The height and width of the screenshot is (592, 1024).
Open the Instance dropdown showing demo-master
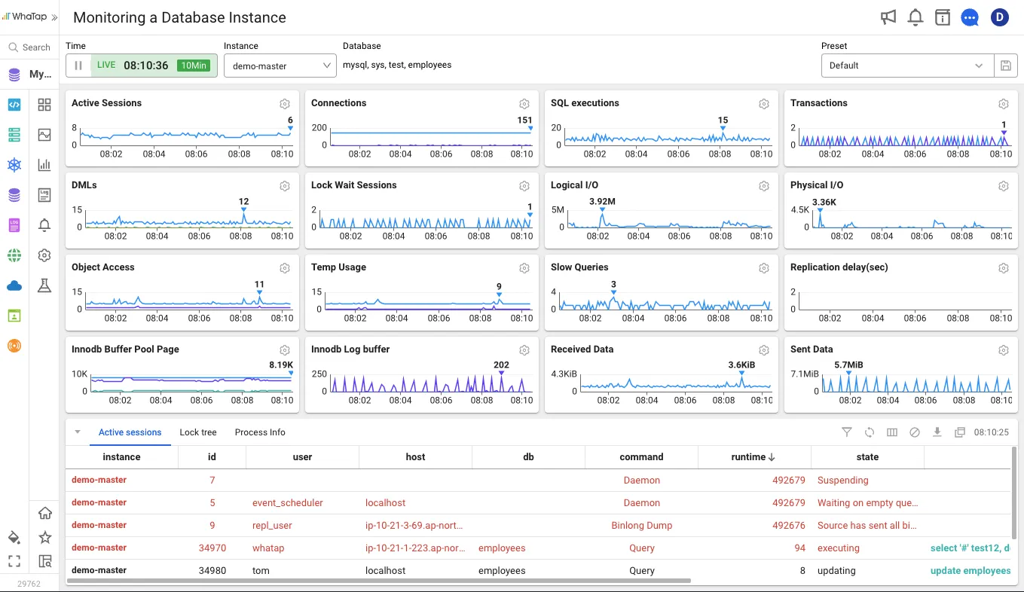click(x=280, y=66)
